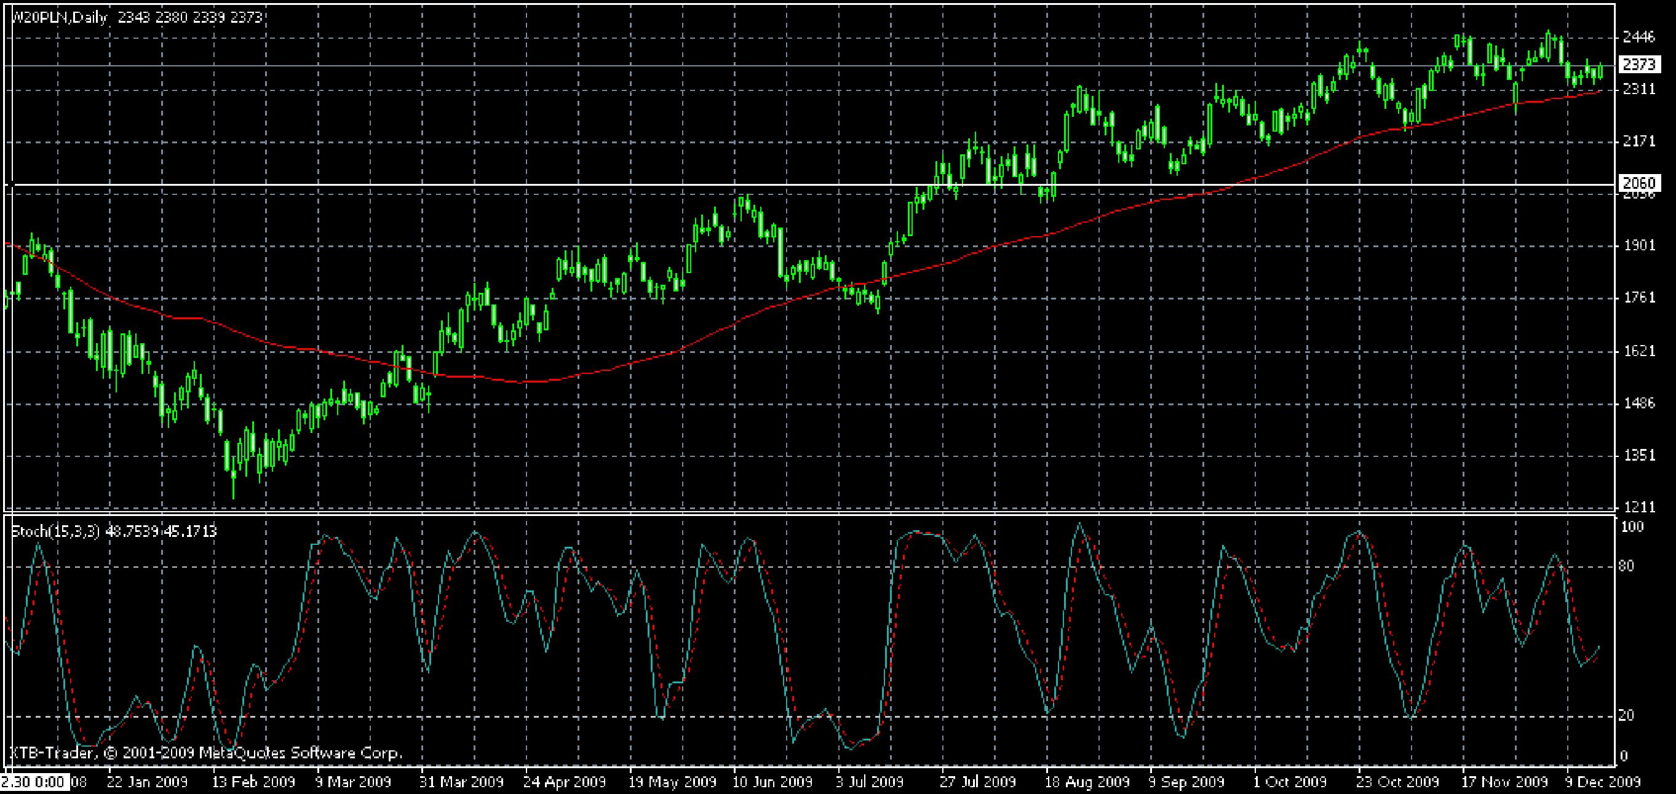Click the stochastic scale value 100

click(x=1632, y=526)
